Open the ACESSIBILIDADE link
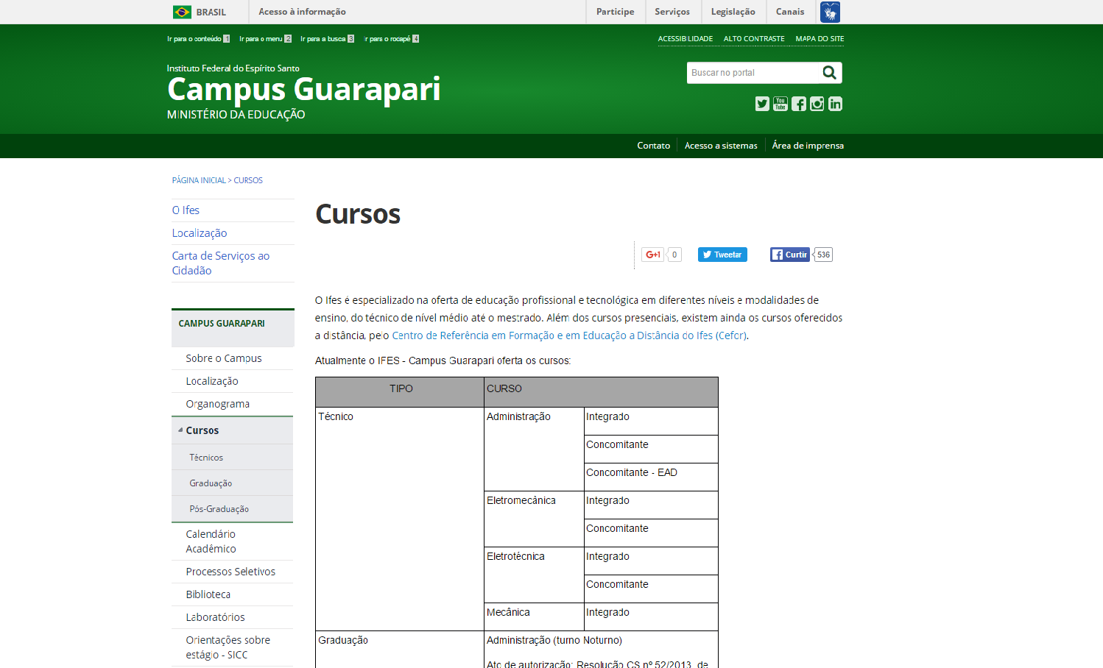Viewport: 1103px width, 668px height. 686,39
